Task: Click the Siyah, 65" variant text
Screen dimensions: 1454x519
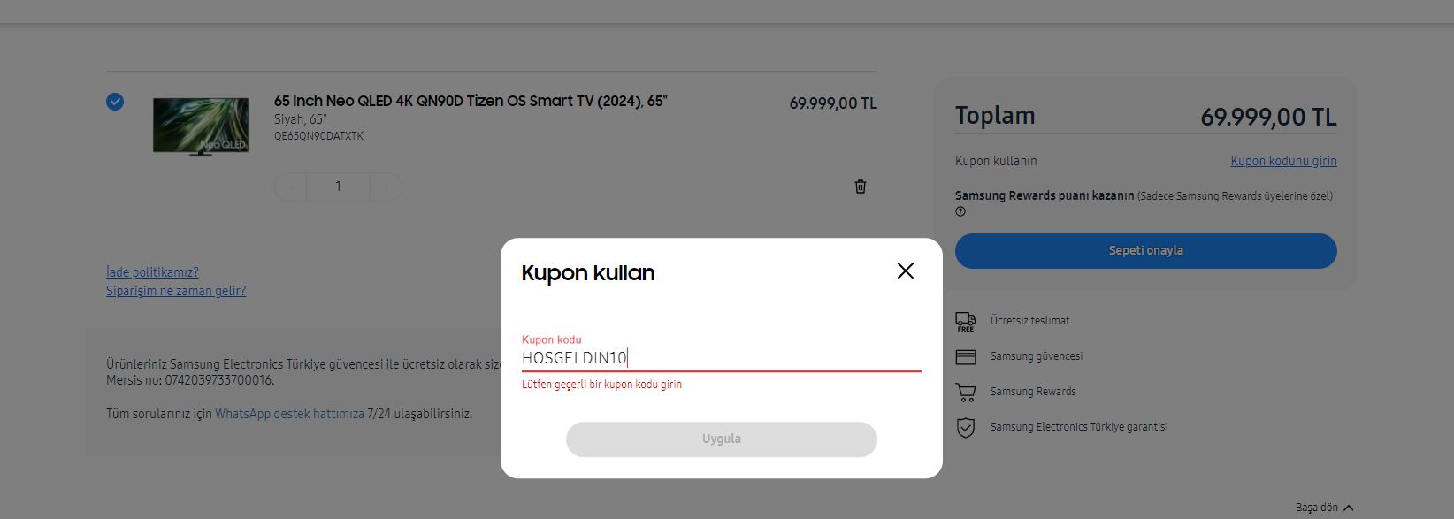Action: pos(301,119)
